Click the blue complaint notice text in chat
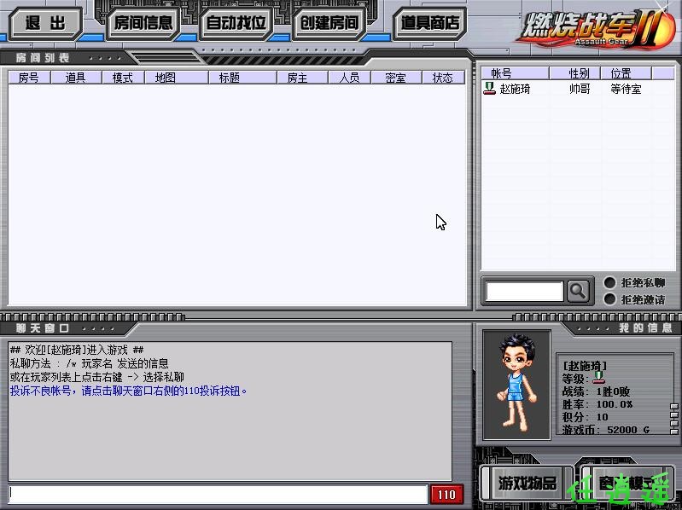682x510 pixels. [x=129, y=391]
